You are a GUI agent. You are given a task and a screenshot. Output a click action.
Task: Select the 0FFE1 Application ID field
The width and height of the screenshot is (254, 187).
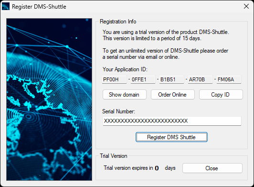[143, 79]
